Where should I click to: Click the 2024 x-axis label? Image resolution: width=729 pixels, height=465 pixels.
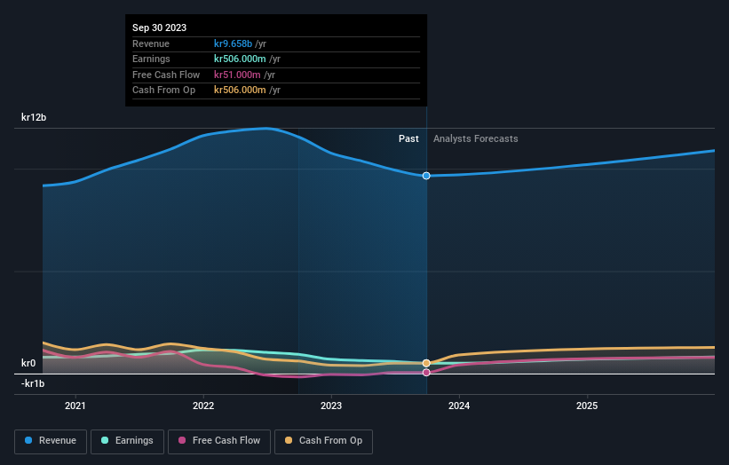point(459,406)
